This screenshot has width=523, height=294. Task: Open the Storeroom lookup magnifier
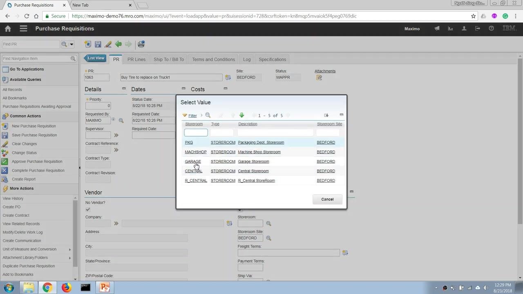pos(268,223)
